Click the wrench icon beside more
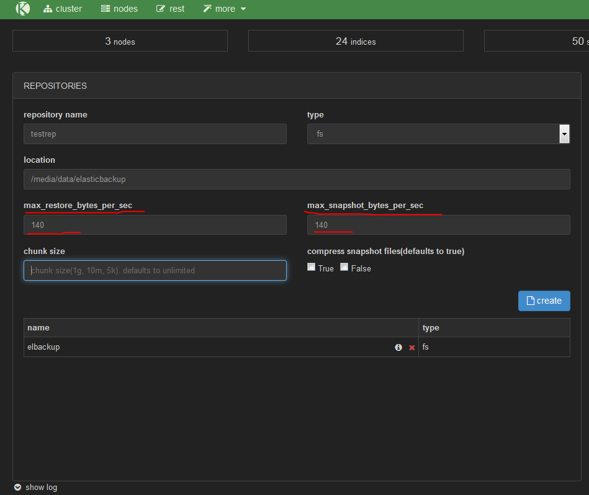 coord(207,9)
